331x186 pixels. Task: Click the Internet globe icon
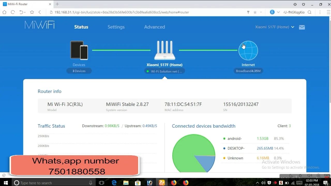(248, 50)
